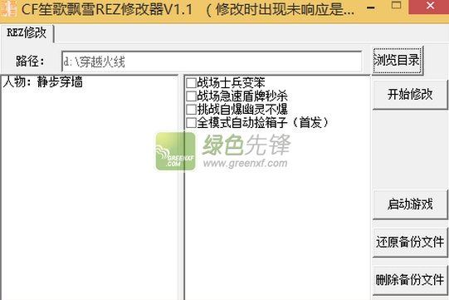Click 删除备份文件 to delete backups
449x300 pixels.
click(x=410, y=280)
